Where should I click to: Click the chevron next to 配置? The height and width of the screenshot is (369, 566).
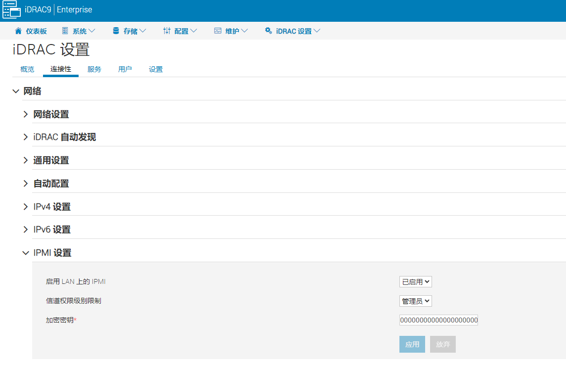tap(193, 31)
